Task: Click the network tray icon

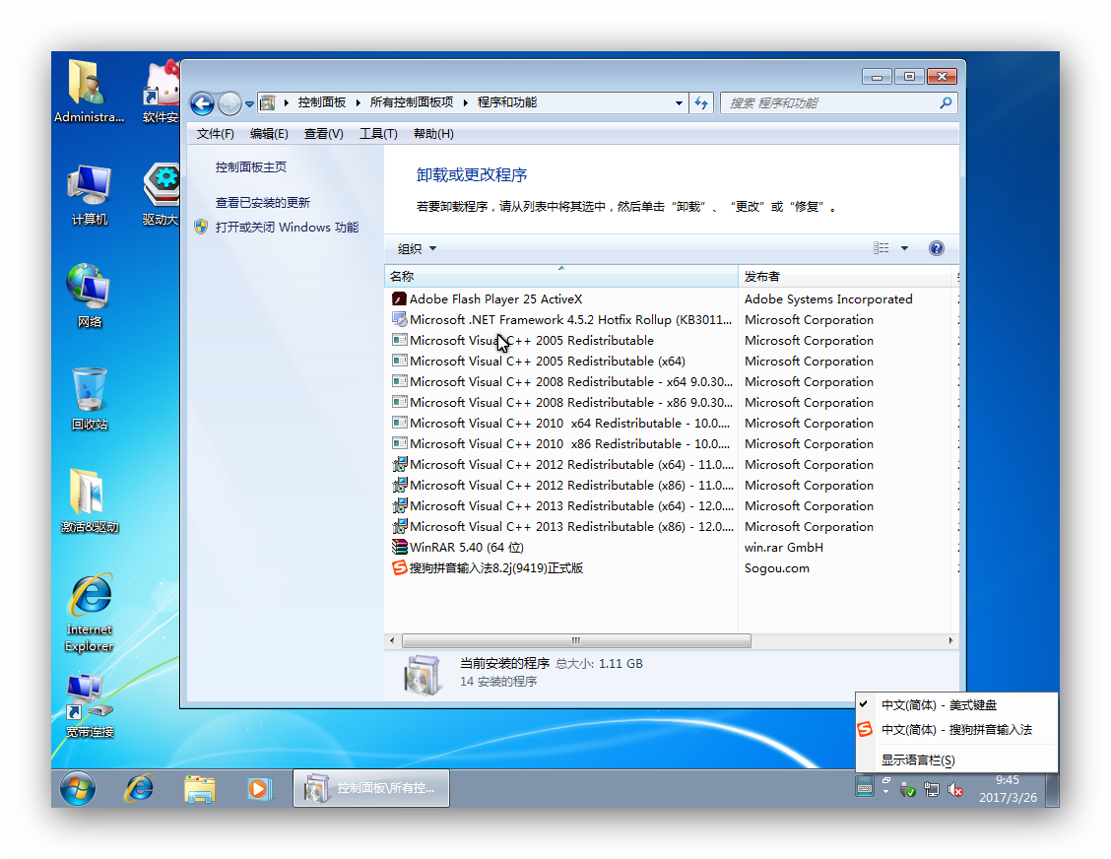Action: point(931,789)
